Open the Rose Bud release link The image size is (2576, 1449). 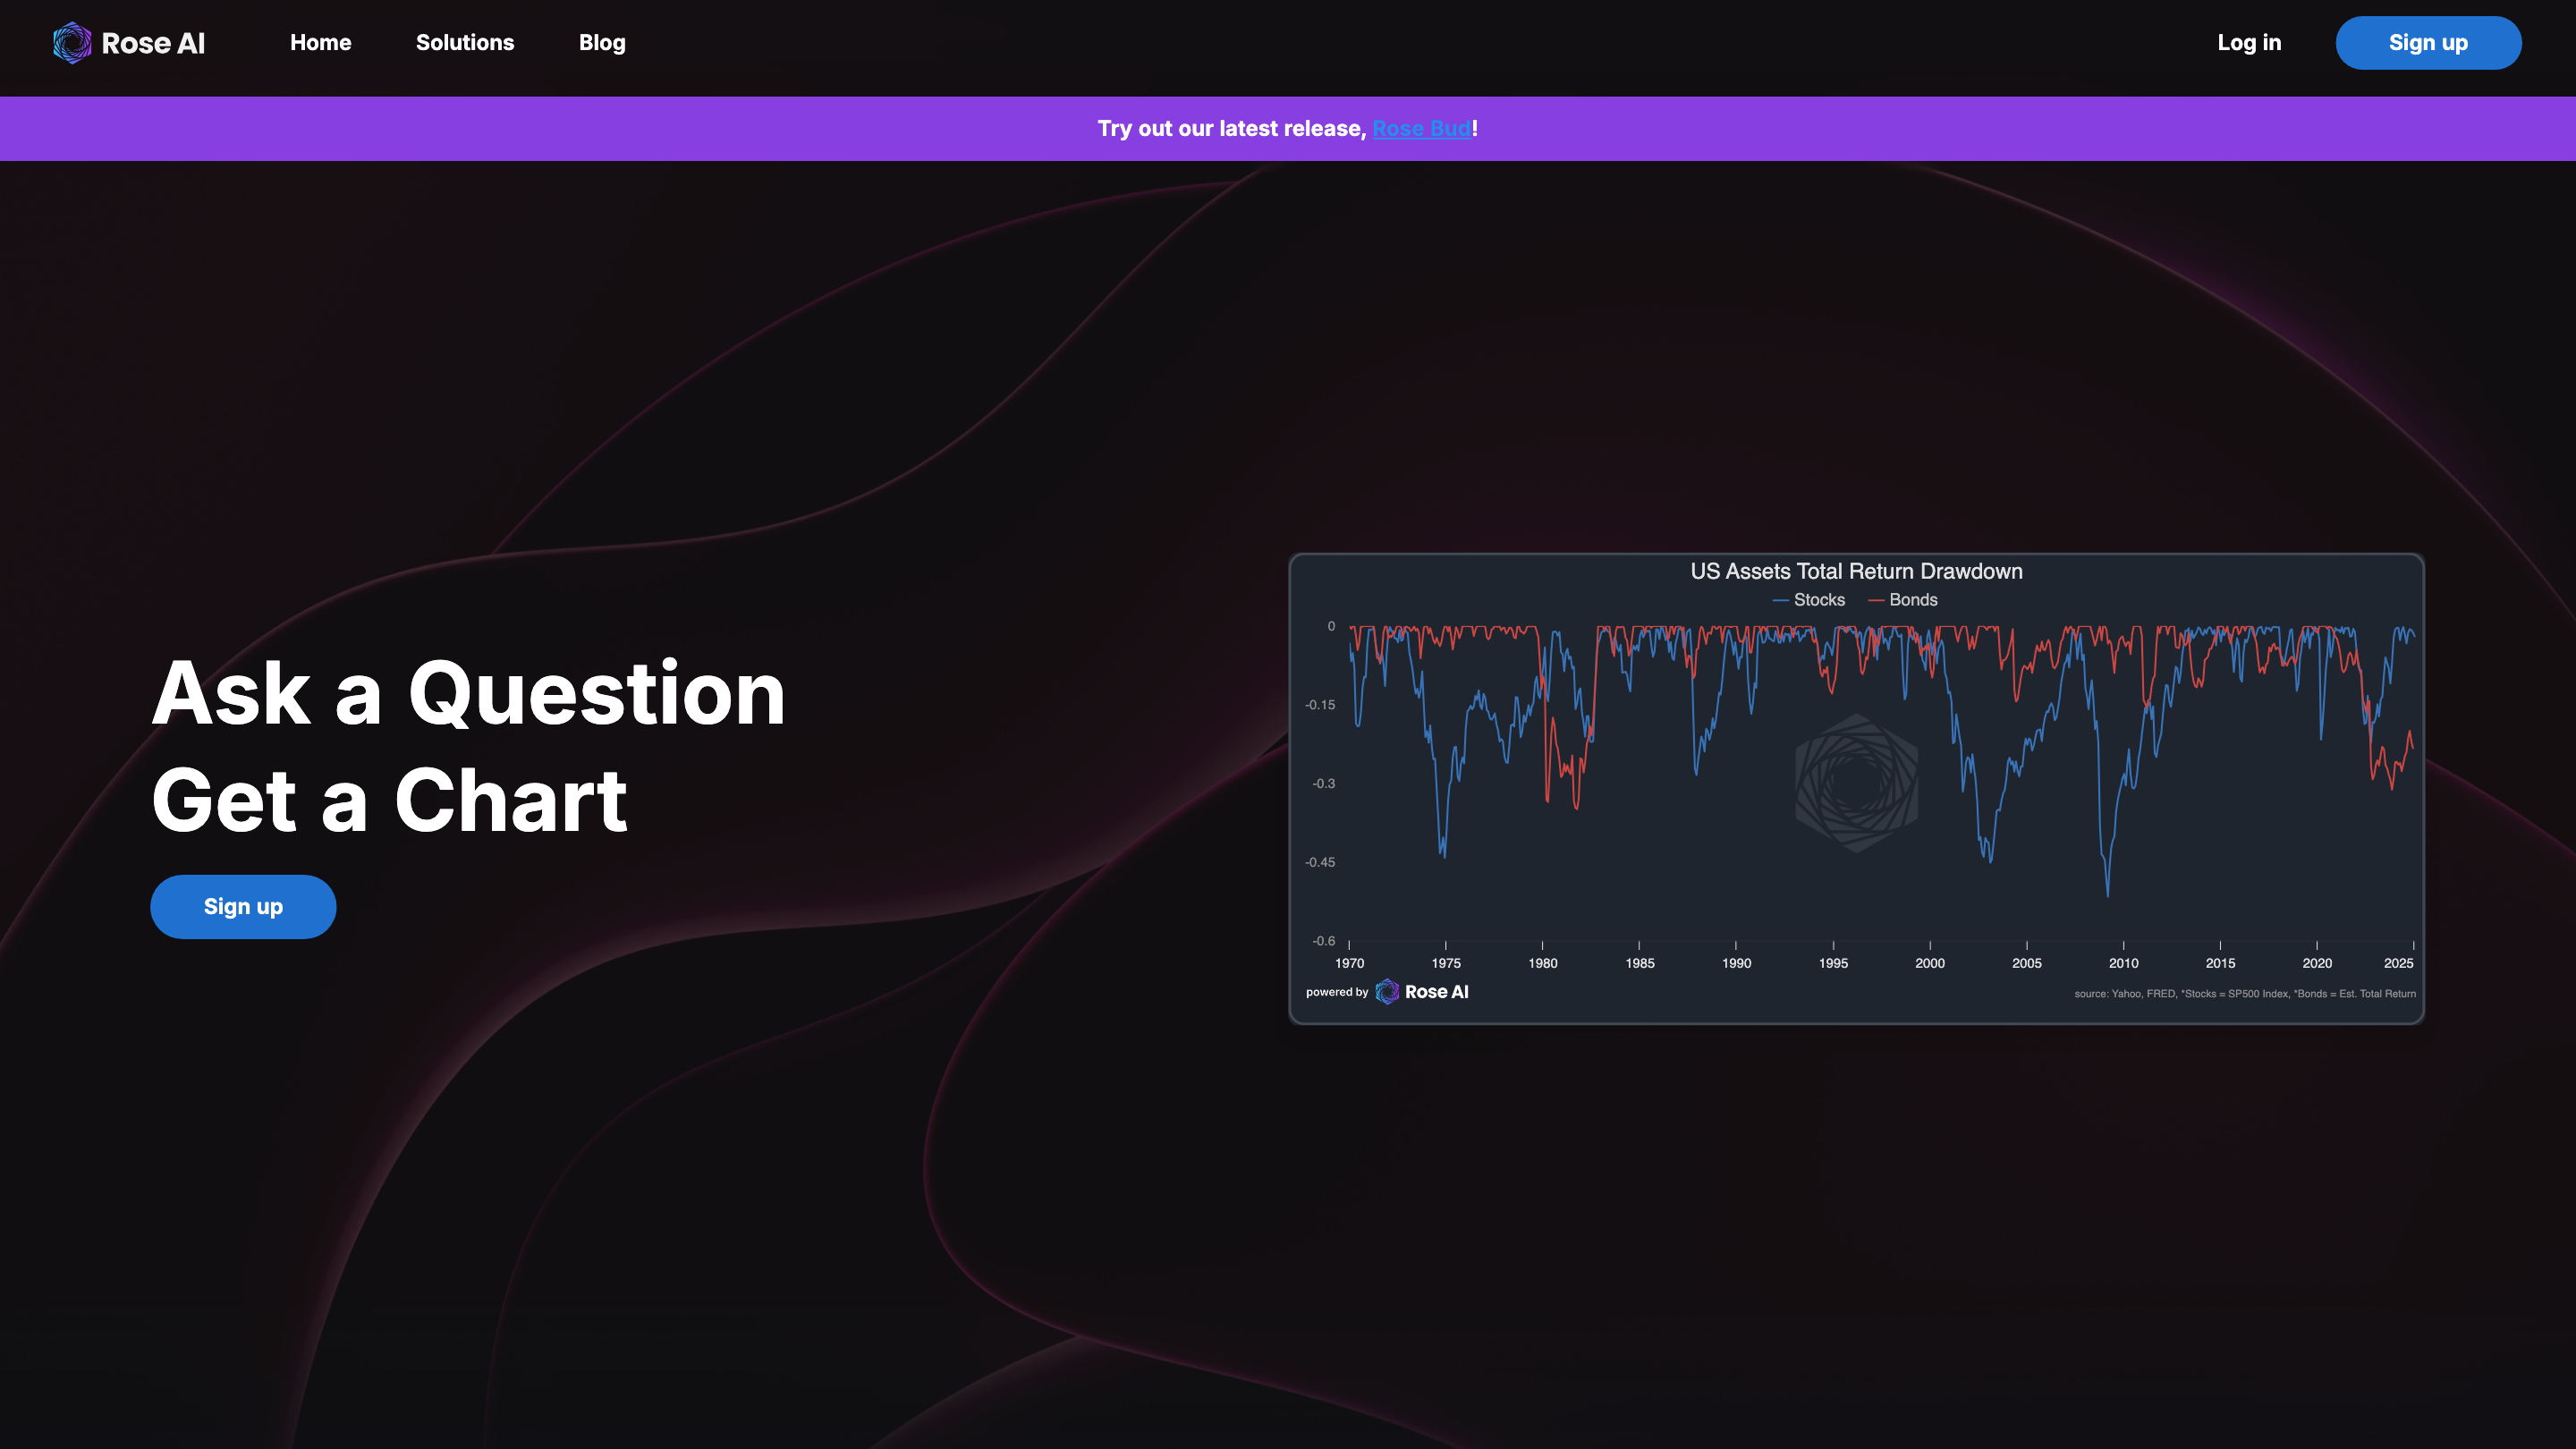click(x=1421, y=128)
